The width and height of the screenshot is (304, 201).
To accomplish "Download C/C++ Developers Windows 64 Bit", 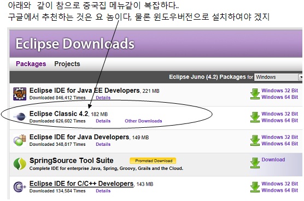I will 279,191.
